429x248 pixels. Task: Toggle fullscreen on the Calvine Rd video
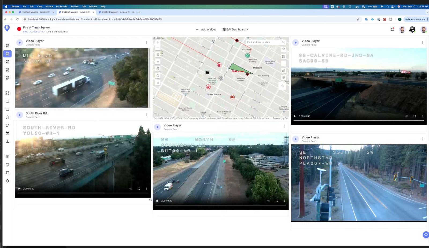(415, 116)
